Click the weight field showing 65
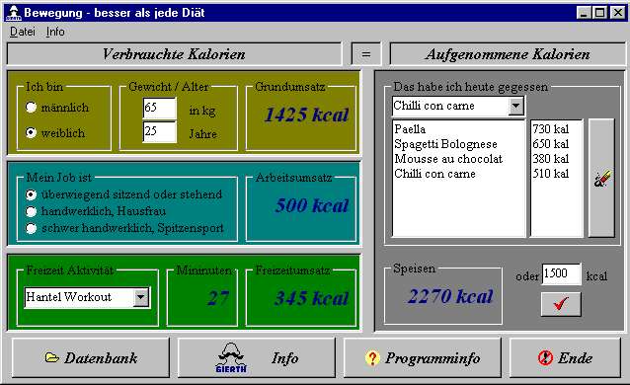This screenshot has width=630, height=385. click(160, 108)
